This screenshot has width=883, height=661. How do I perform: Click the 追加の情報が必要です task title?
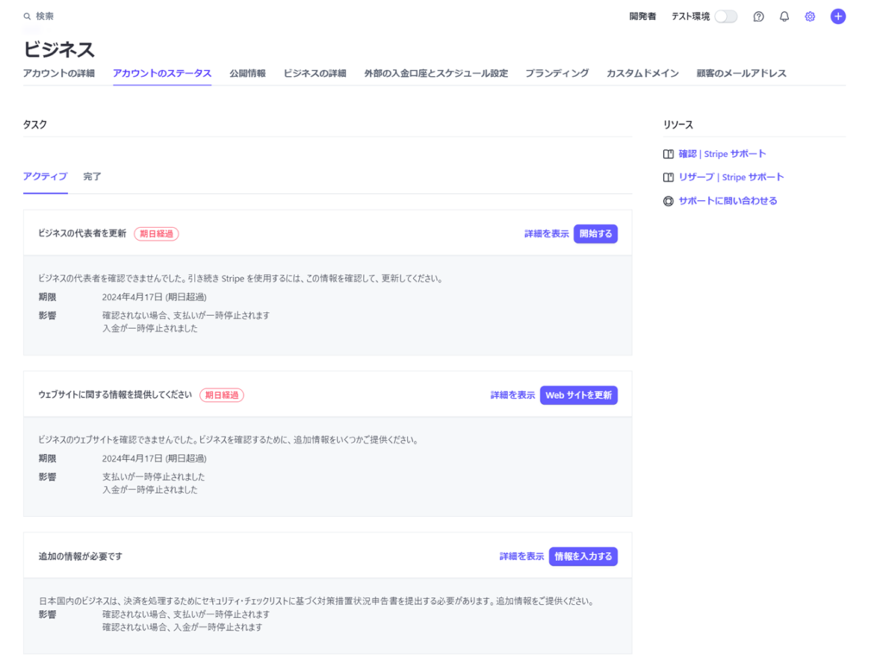(x=80, y=557)
